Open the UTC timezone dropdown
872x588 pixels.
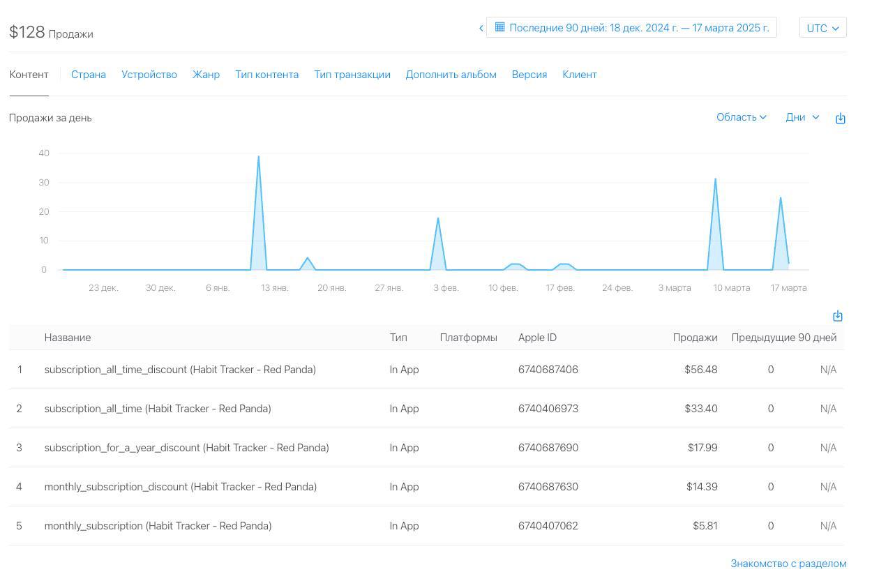pos(822,29)
